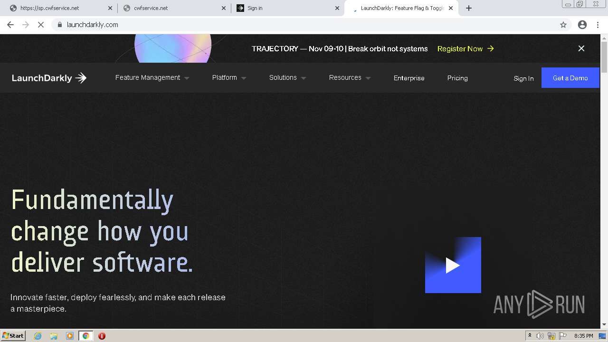The image size is (608, 342).
Task: Expand the Resources menu
Action: coord(350,77)
